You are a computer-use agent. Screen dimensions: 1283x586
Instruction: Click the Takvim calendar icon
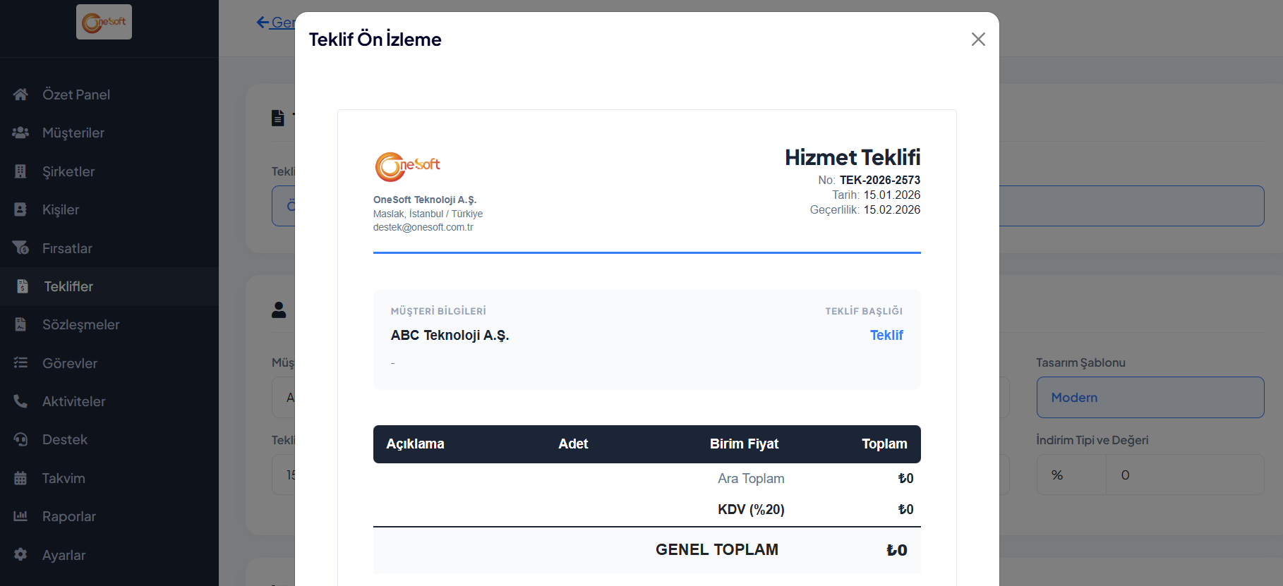pyautogui.click(x=20, y=478)
